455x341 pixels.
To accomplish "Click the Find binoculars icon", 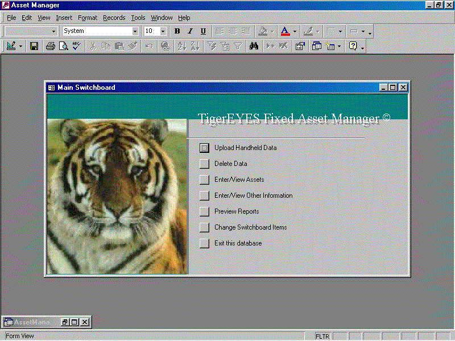I will tap(254, 46).
